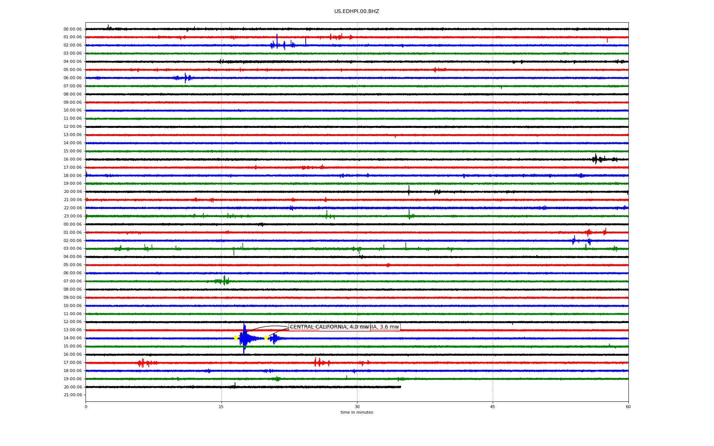Click the right yellow star event marker
Image resolution: width=714 pixels, height=446 pixels.
tap(266, 338)
